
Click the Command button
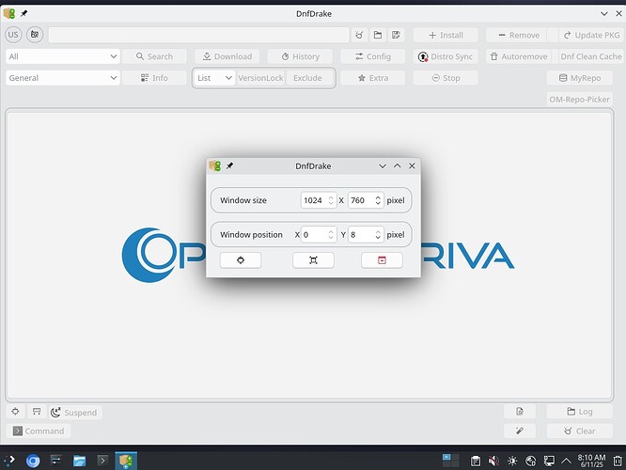[39, 431]
